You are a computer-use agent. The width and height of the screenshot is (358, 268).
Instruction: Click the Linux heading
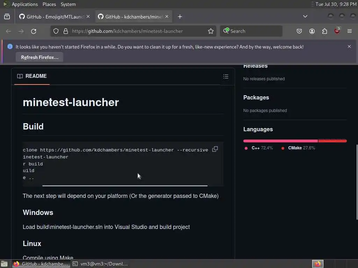32,244
